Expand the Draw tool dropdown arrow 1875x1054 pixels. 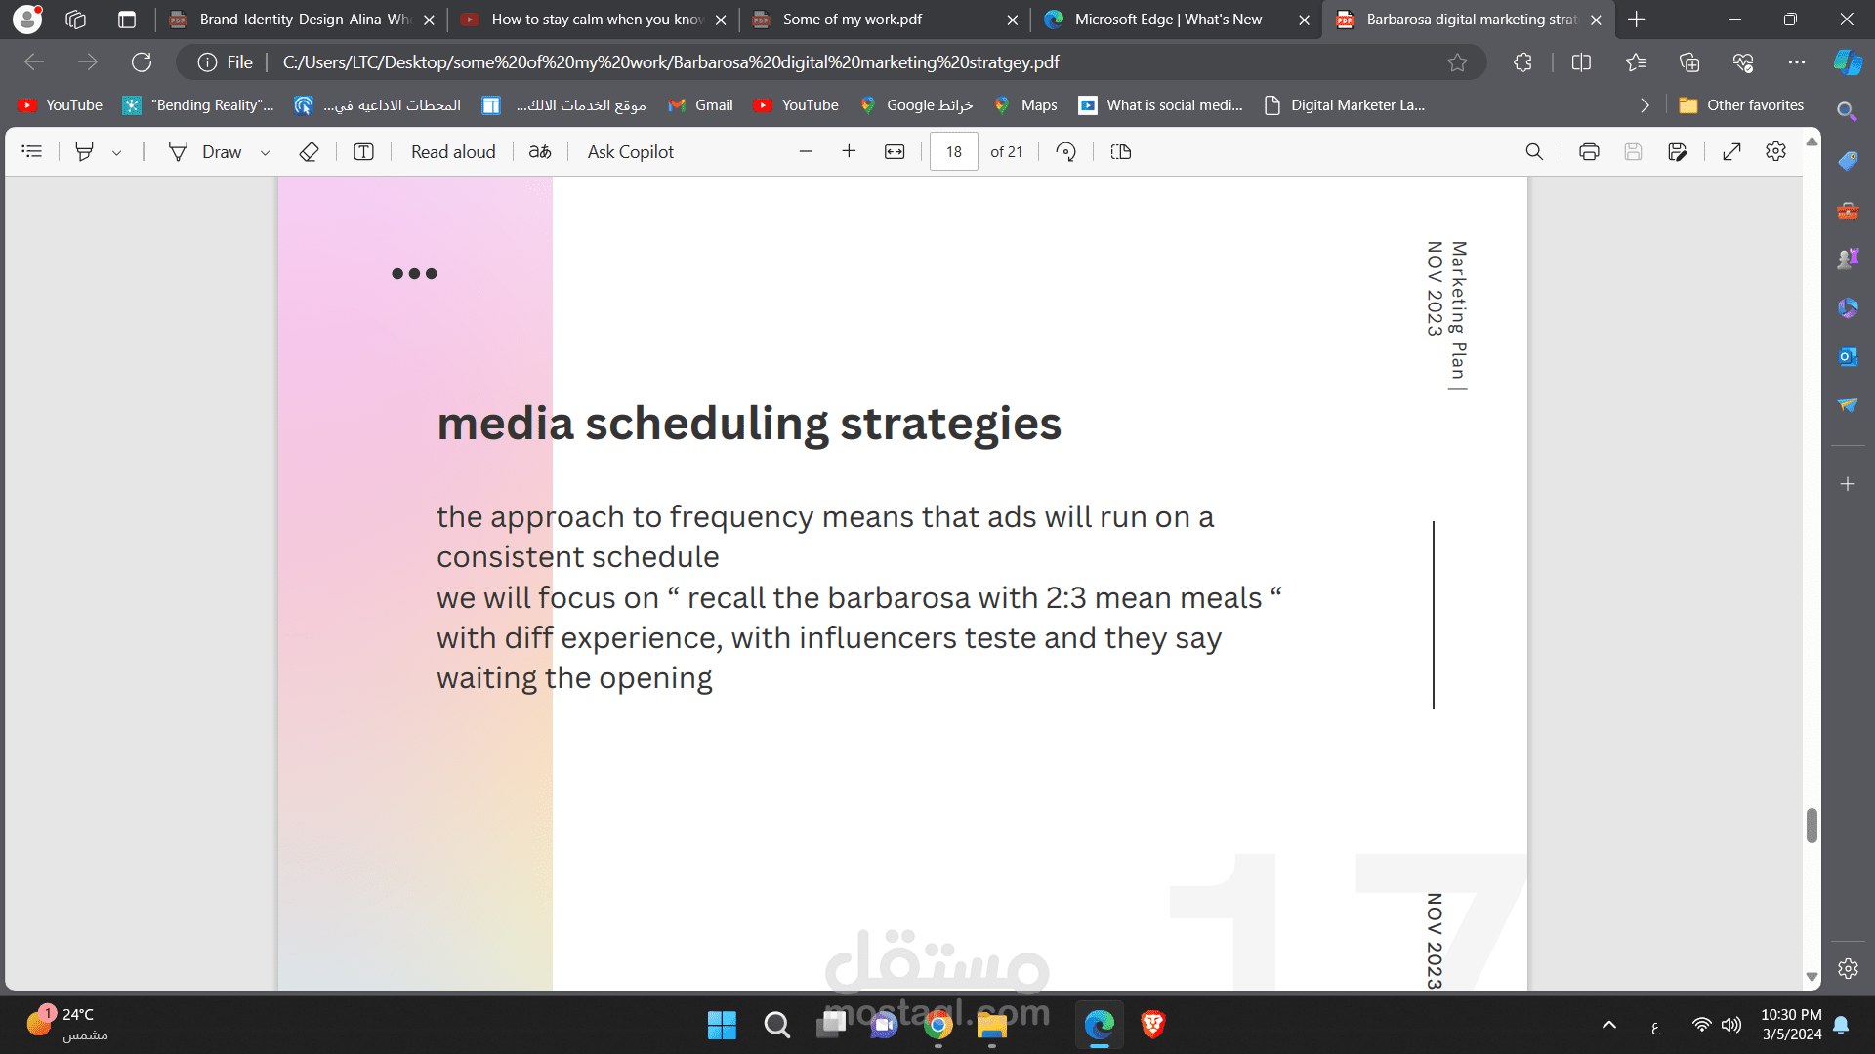pyautogui.click(x=265, y=153)
